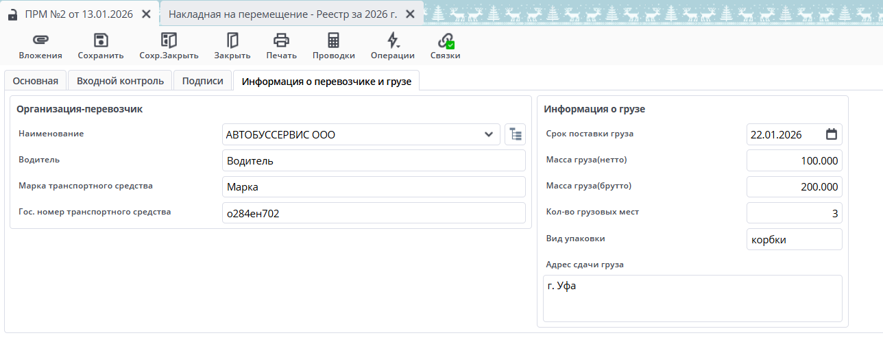Click the Адрес сдачи груза text area
Viewport: 883px width, 342px height.
692,298
